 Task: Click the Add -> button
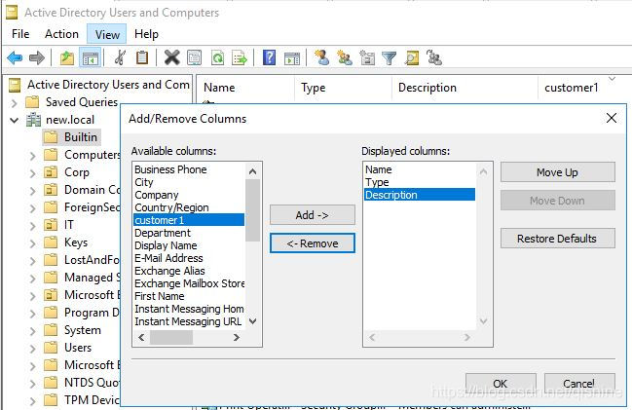click(x=313, y=215)
